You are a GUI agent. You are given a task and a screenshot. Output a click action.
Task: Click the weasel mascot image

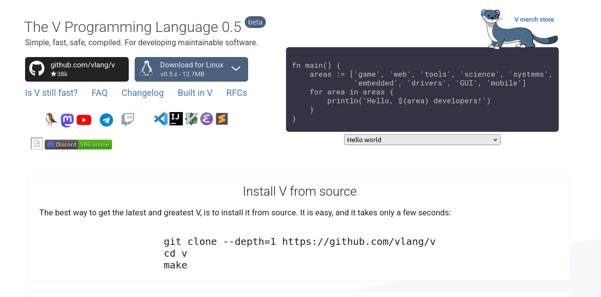pos(518,30)
